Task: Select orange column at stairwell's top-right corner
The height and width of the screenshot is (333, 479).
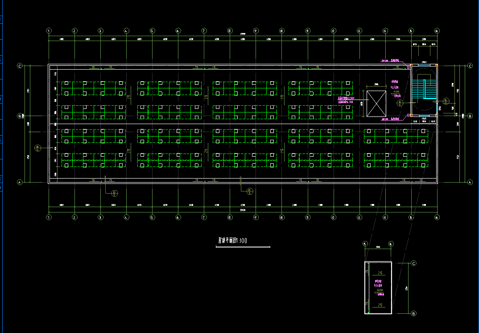Action: tap(437, 66)
